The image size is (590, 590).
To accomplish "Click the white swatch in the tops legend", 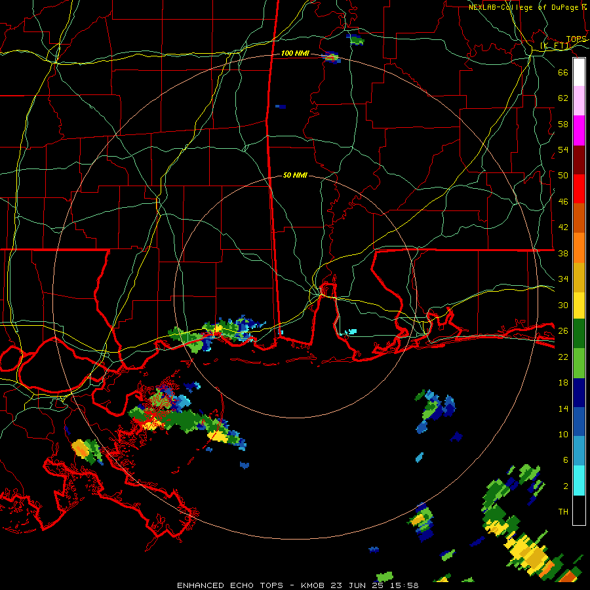I will pyautogui.click(x=579, y=72).
